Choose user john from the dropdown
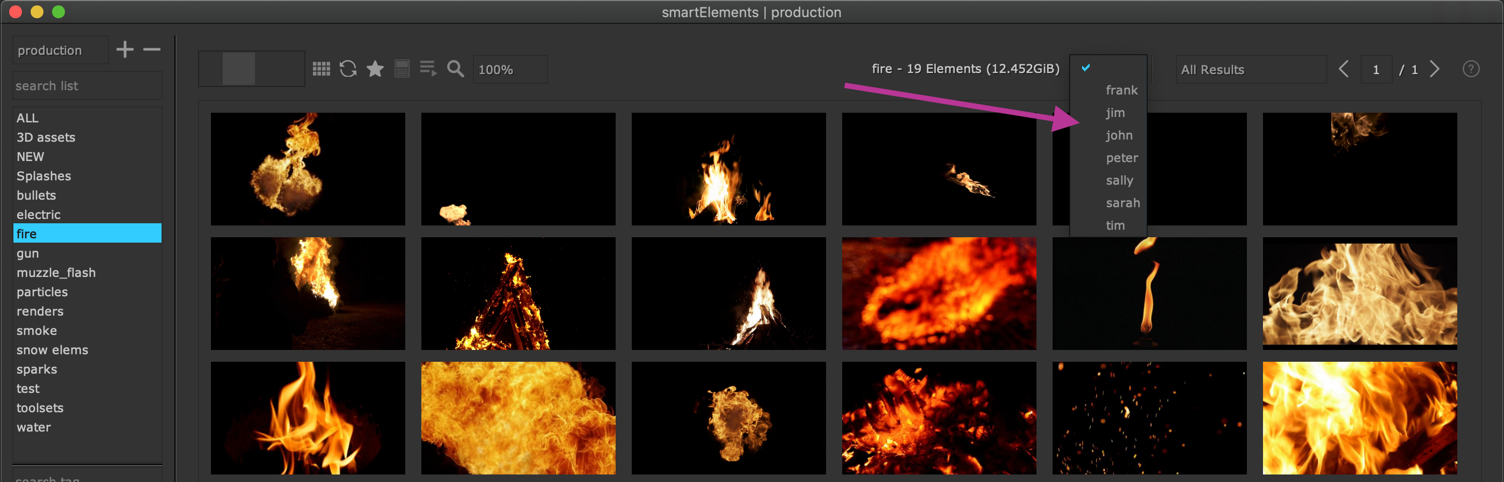The image size is (1504, 482). 1119,135
